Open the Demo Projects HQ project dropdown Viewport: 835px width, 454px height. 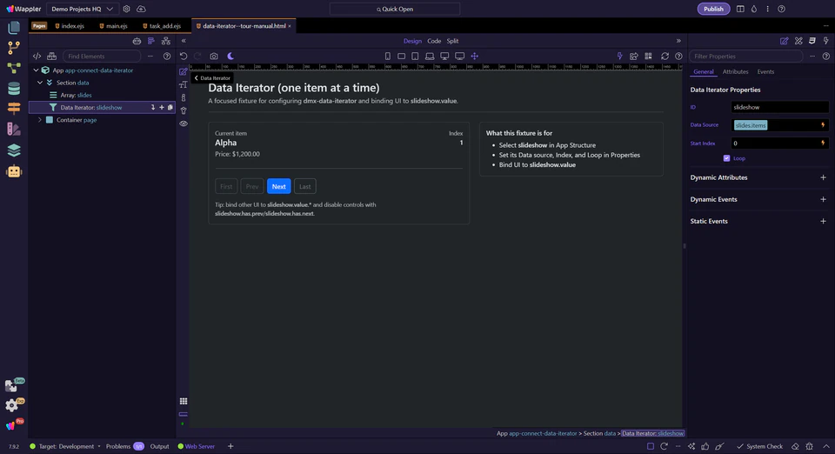point(82,9)
